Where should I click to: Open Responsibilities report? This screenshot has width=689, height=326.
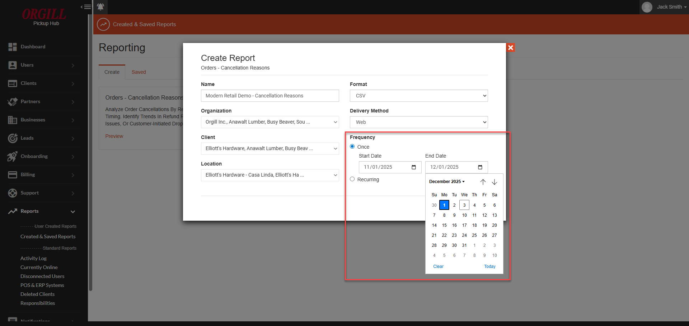(38, 303)
